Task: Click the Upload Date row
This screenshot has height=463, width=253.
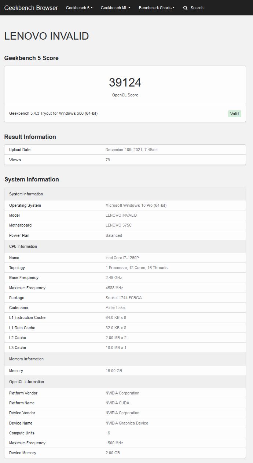Action: tap(125, 150)
